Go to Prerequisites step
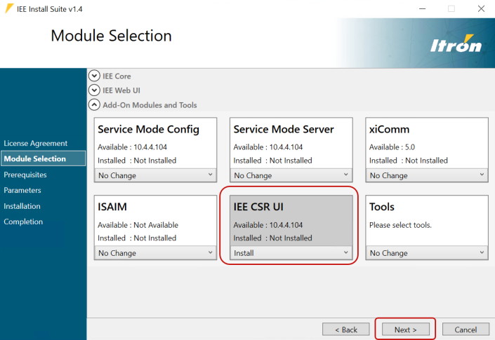The image size is (495, 340). click(x=25, y=175)
